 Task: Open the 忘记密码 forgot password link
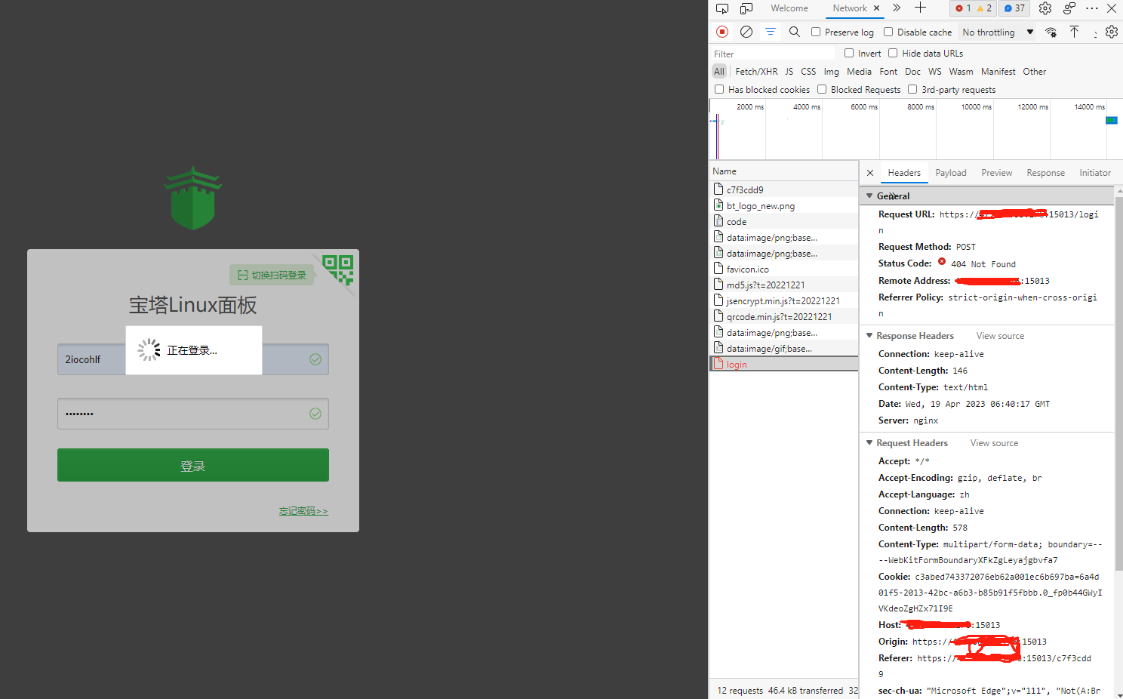pyautogui.click(x=303, y=511)
